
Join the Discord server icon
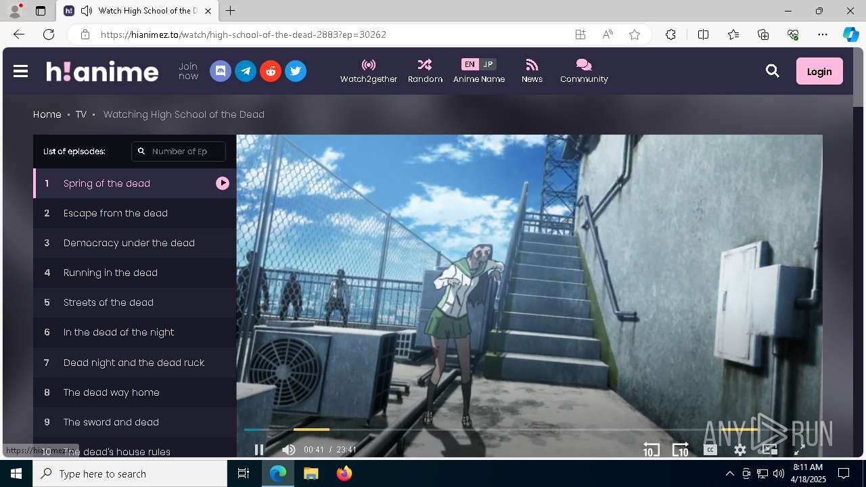(221, 71)
